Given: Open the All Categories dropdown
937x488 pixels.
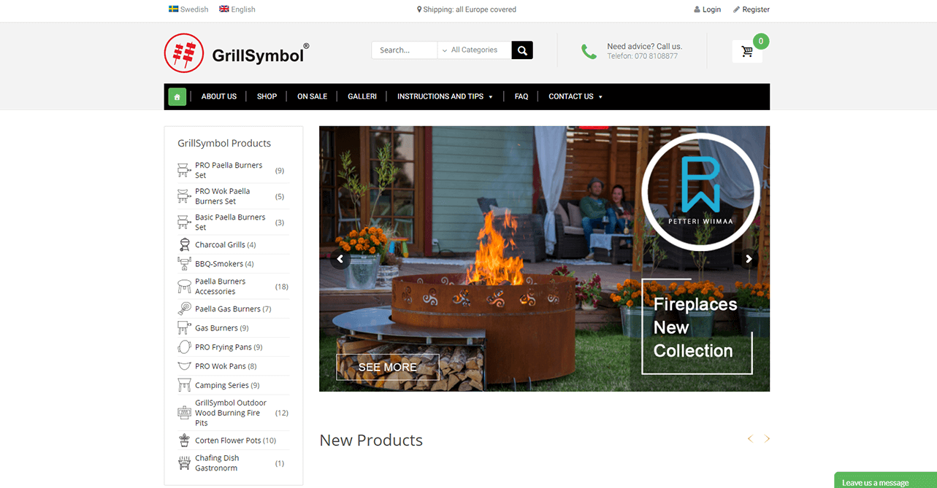Looking at the screenshot, I should pyautogui.click(x=475, y=50).
